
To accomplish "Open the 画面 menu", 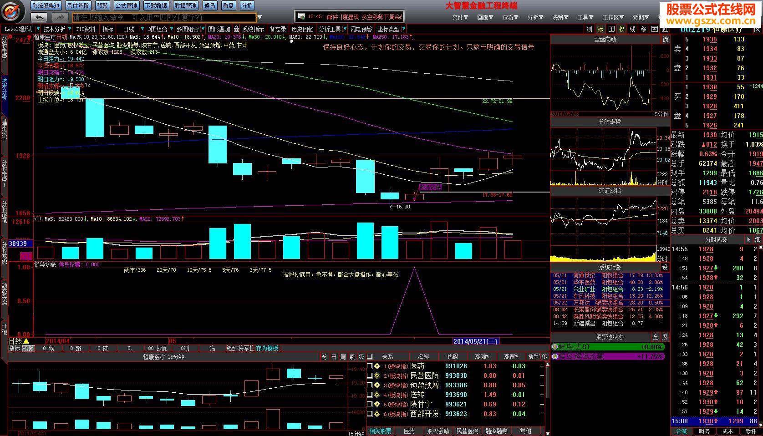I will pos(485,17).
